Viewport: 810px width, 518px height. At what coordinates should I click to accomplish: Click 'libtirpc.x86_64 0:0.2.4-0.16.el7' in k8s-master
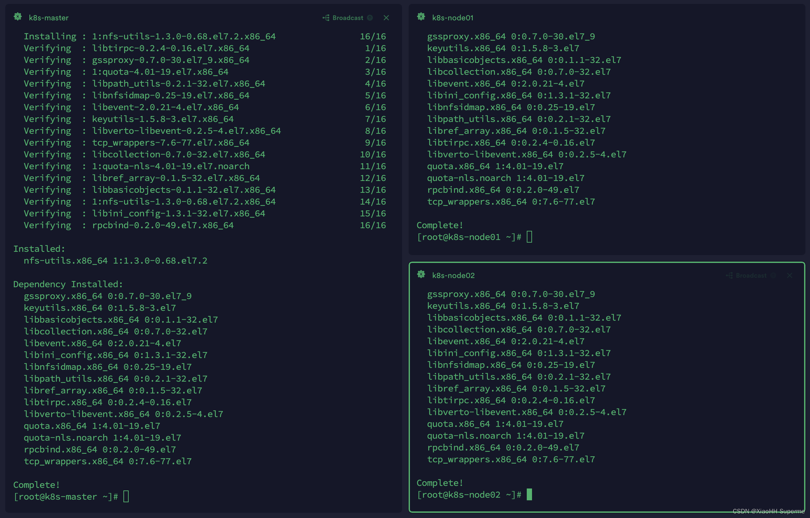(107, 402)
